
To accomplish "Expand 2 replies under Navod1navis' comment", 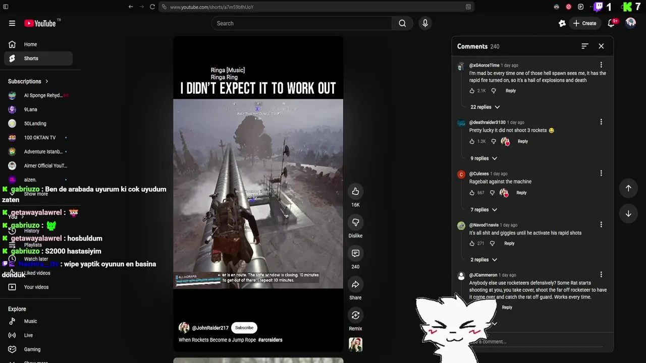I will tap(484, 260).
